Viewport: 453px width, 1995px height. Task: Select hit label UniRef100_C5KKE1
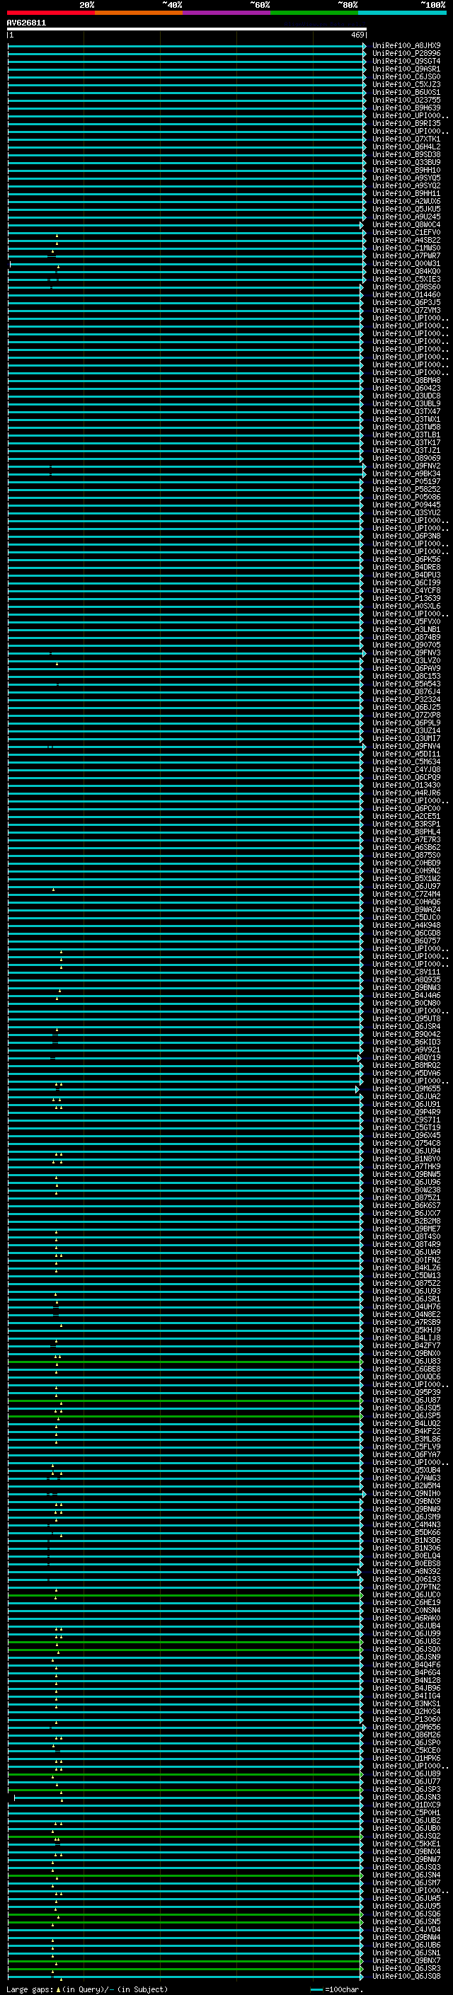(x=406, y=1844)
